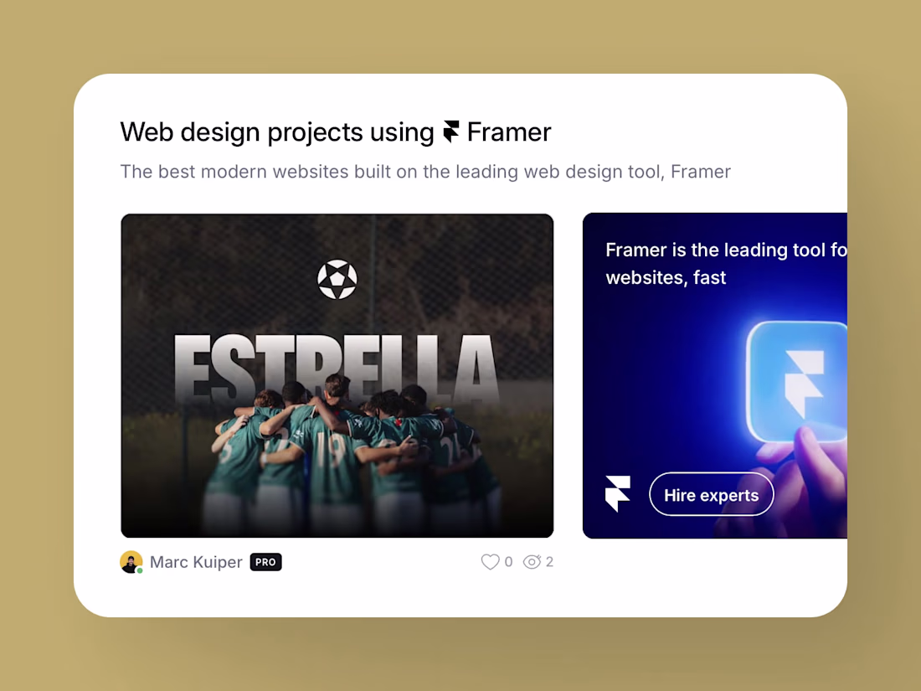The width and height of the screenshot is (921, 691).
Task: Click the glowing blue Framer app icon
Action: (798, 382)
